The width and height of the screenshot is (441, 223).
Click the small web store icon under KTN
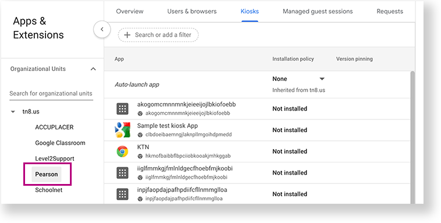(140, 156)
